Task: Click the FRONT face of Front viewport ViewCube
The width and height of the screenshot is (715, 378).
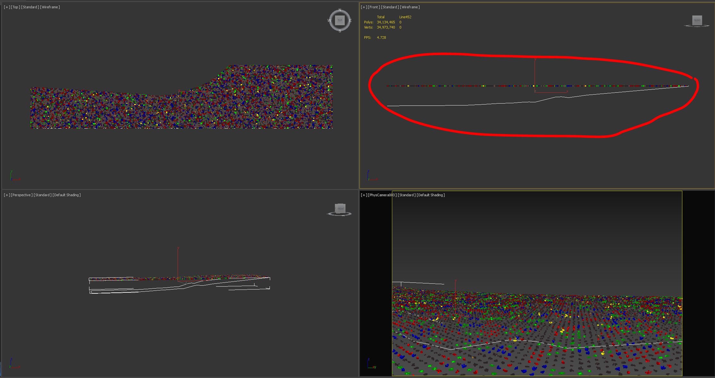Action: pyautogui.click(x=697, y=21)
